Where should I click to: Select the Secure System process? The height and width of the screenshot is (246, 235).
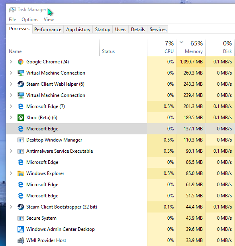click(121, 218)
